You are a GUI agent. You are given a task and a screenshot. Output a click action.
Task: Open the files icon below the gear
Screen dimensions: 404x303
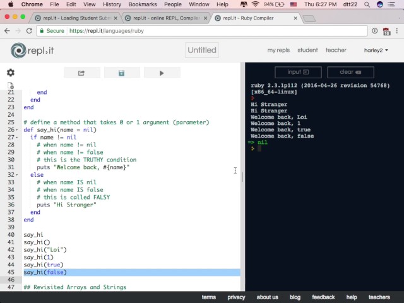[11, 85]
